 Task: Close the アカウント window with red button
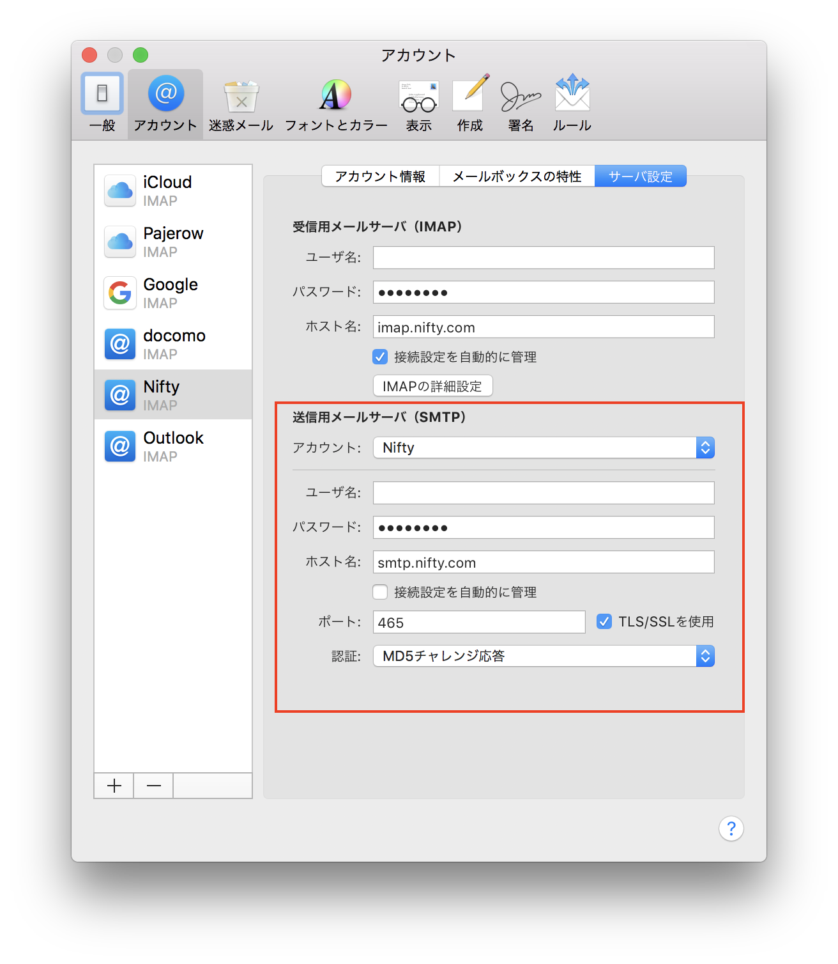tap(89, 55)
